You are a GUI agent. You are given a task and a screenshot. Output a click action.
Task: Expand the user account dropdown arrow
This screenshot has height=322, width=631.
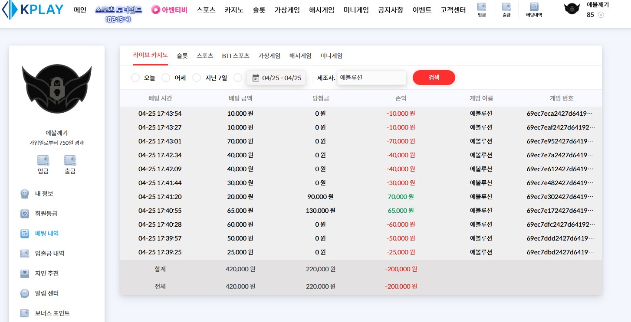[601, 15]
